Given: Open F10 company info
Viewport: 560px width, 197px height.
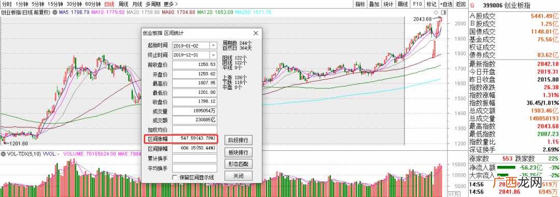Looking at the screenshot, I should click(x=417, y=4).
